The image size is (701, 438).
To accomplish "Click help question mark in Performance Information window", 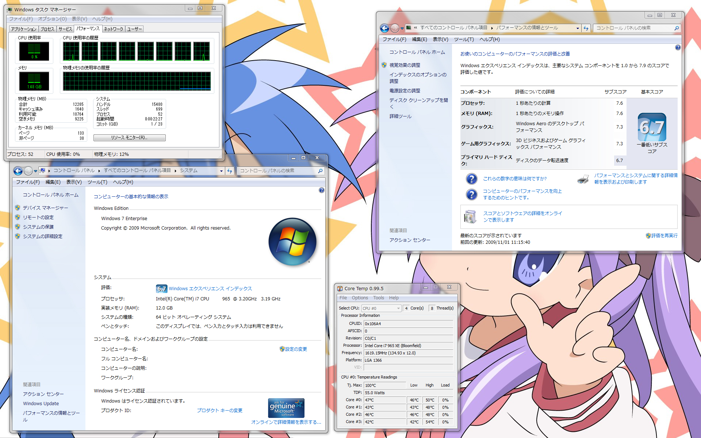I will pos(678,47).
